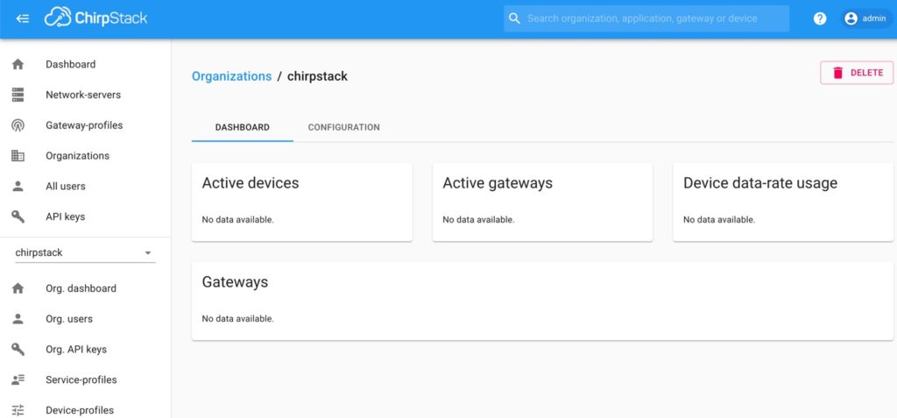The height and width of the screenshot is (418, 897).
Task: Click the Device-profiles sliders icon
Action: 18,410
